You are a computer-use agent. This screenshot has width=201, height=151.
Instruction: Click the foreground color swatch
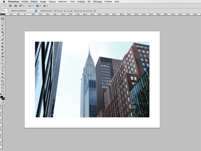2,97
